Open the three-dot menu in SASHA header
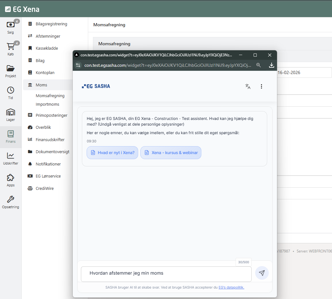The height and width of the screenshot is (299, 332). 261,86
